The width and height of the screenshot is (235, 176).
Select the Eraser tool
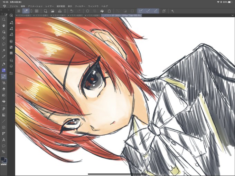[3, 89]
